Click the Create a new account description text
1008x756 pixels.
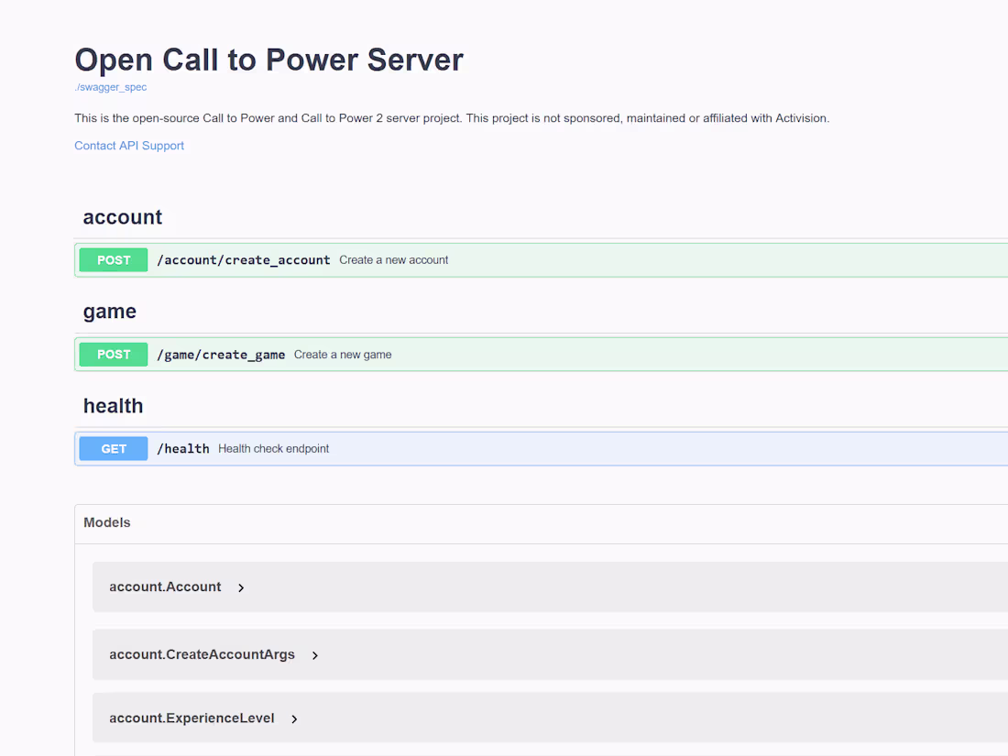click(393, 259)
